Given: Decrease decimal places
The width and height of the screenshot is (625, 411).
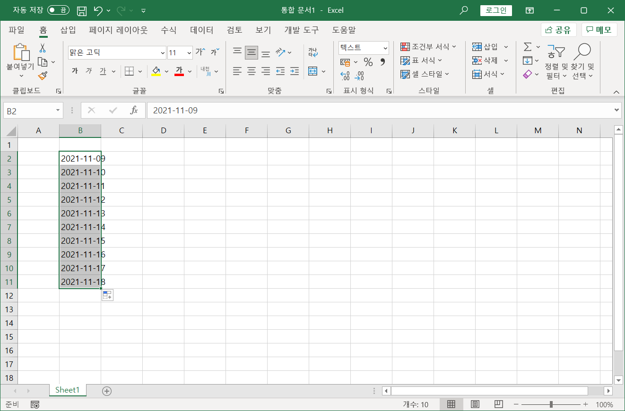Looking at the screenshot, I should (360, 76).
